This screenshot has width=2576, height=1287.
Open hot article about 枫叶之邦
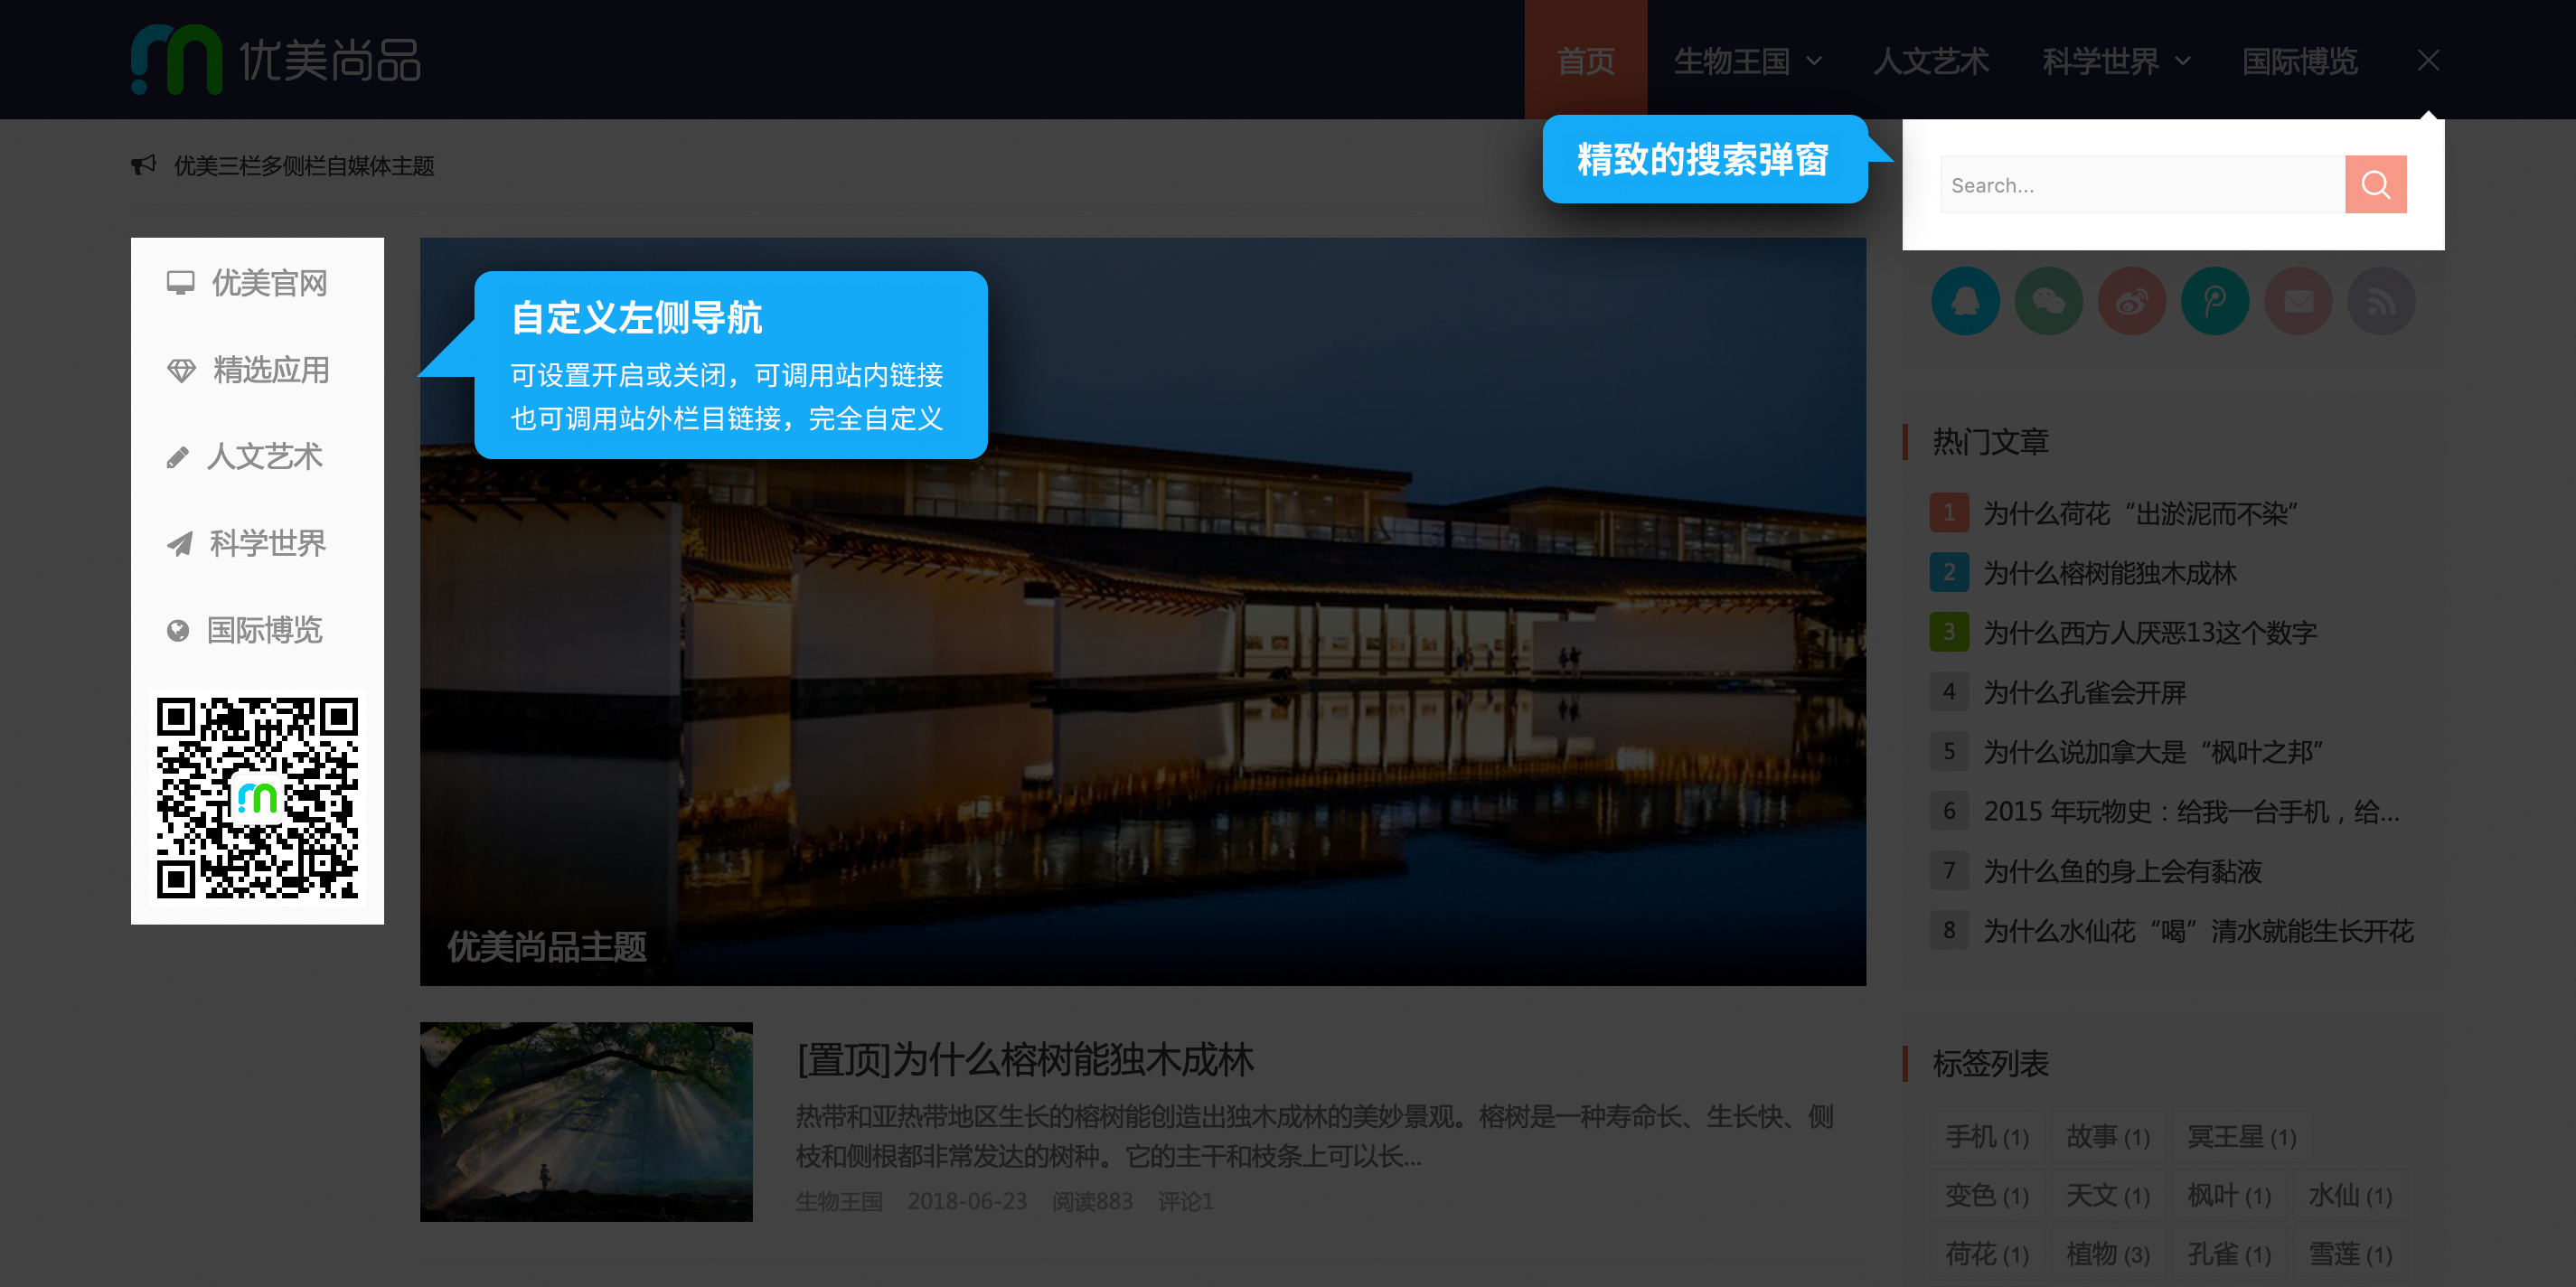2153,751
